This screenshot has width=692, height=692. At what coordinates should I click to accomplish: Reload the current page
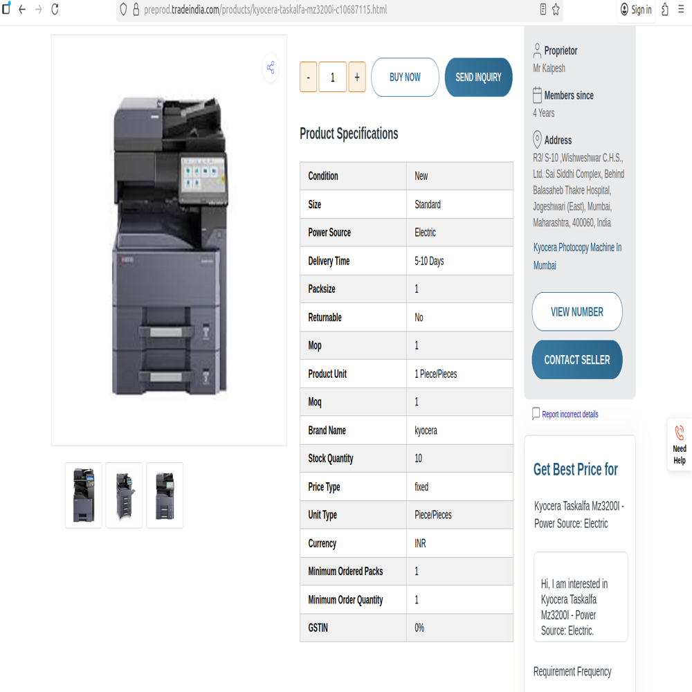coord(55,10)
